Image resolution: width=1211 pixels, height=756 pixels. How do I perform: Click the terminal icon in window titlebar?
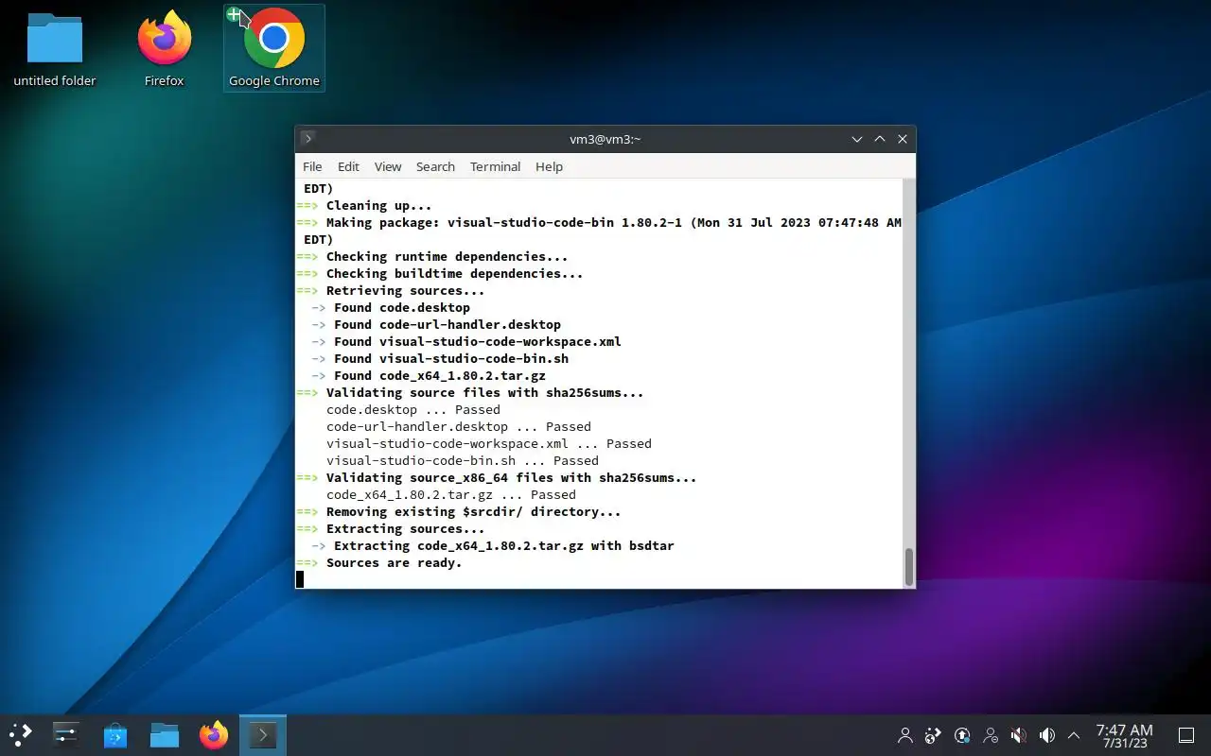tap(307, 139)
